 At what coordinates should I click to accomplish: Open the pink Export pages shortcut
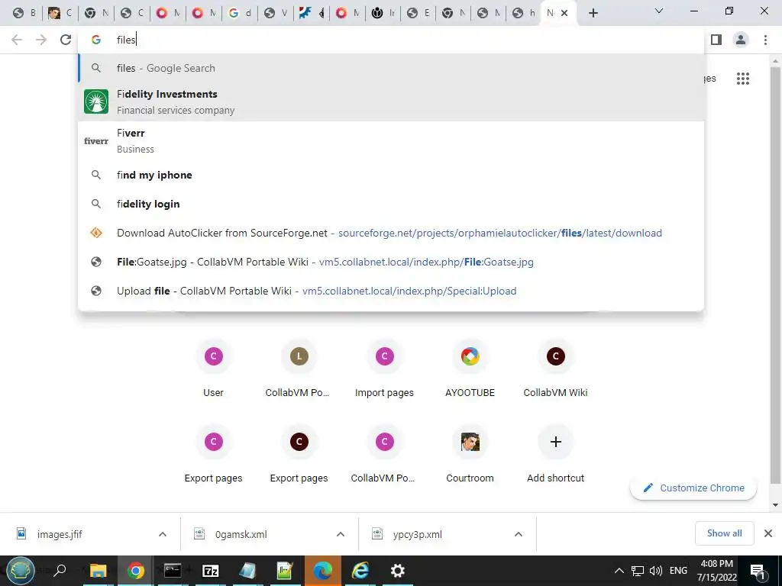(214, 453)
